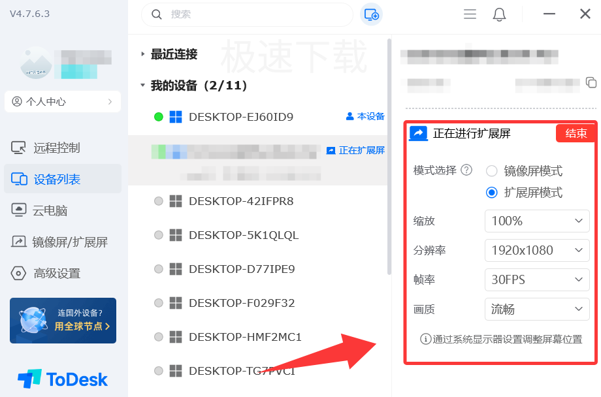Image resolution: width=601 pixels, height=397 pixels.
Task: Click the user avatar picture
Action: (x=36, y=63)
